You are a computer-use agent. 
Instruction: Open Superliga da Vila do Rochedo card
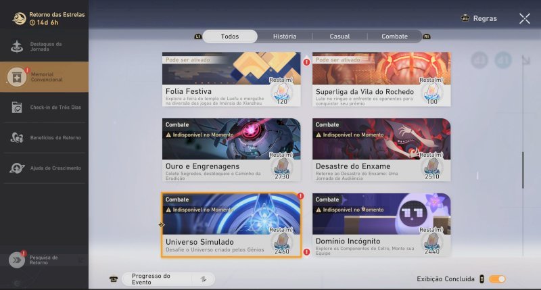tap(381, 79)
